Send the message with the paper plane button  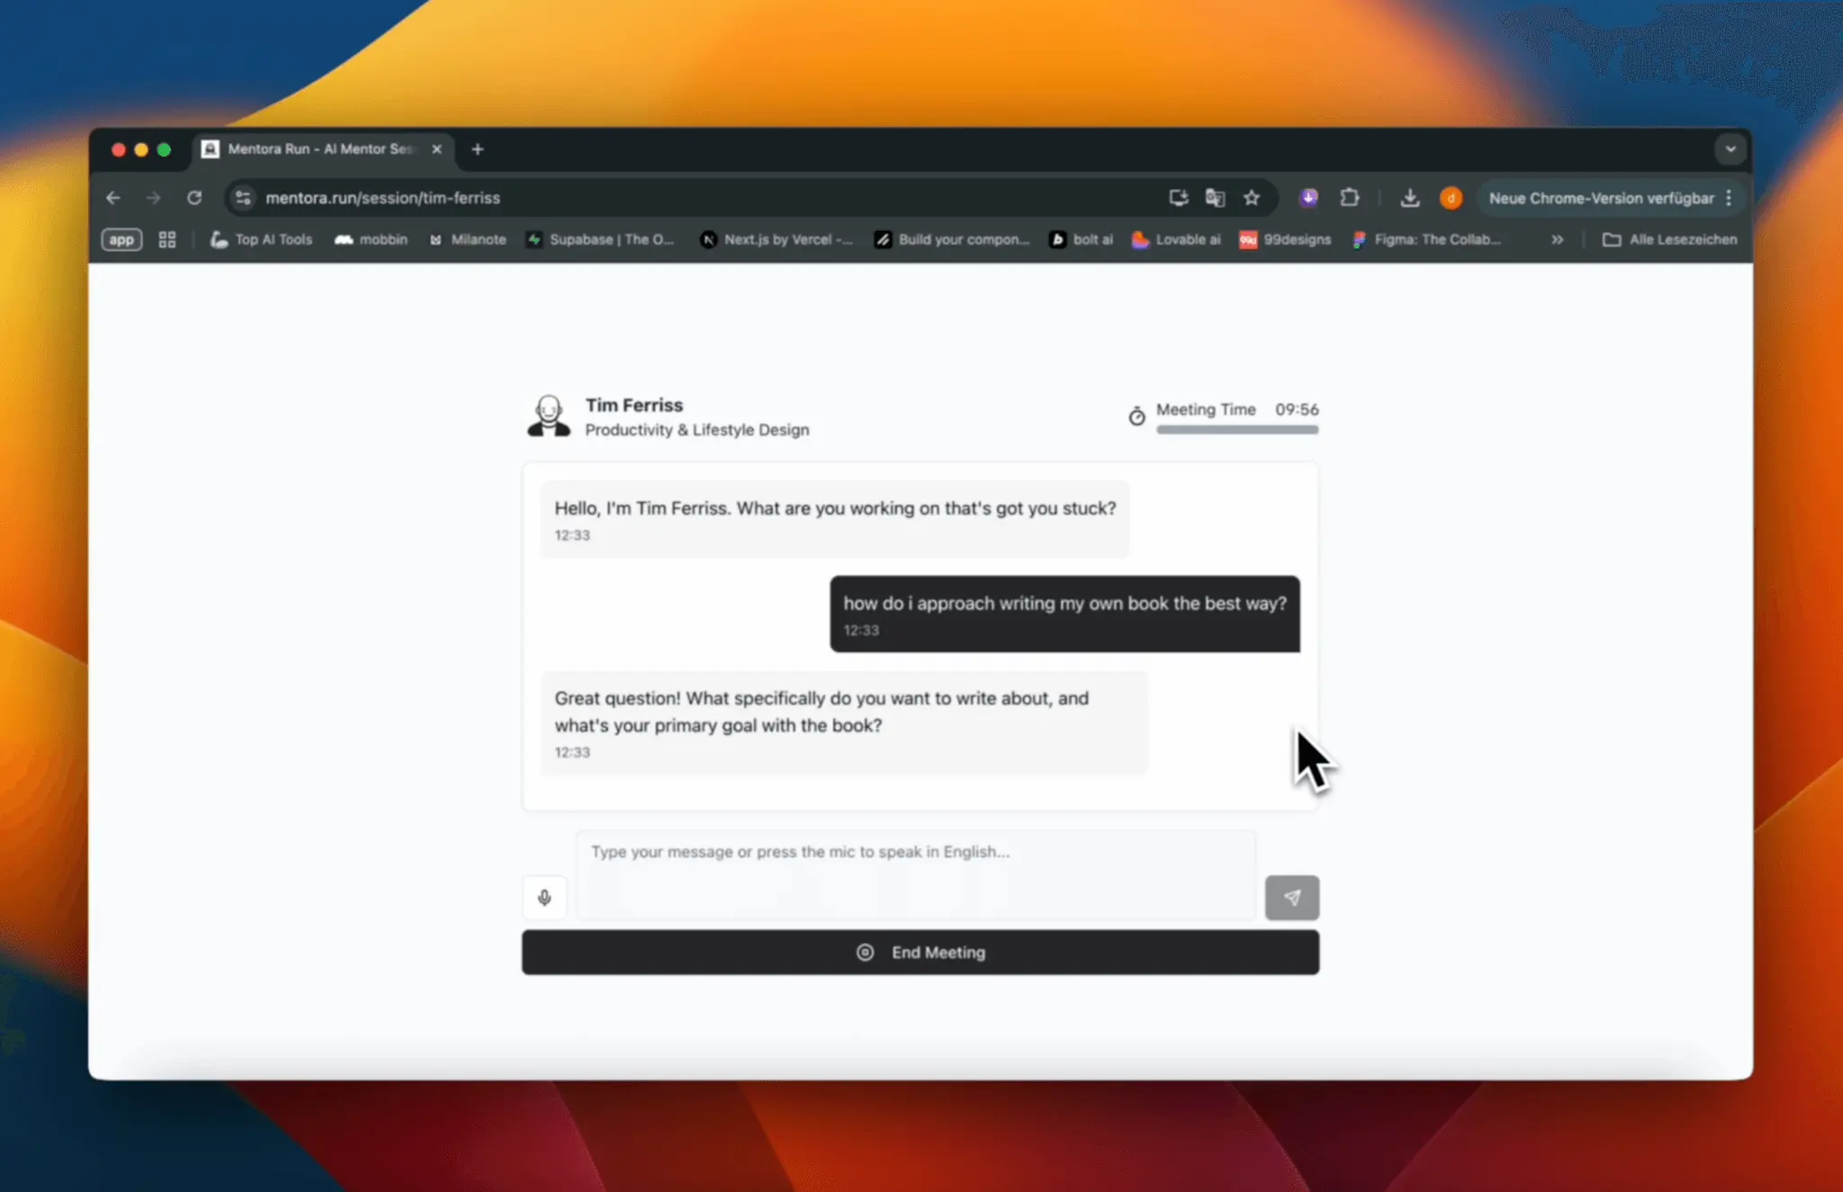pyautogui.click(x=1291, y=897)
